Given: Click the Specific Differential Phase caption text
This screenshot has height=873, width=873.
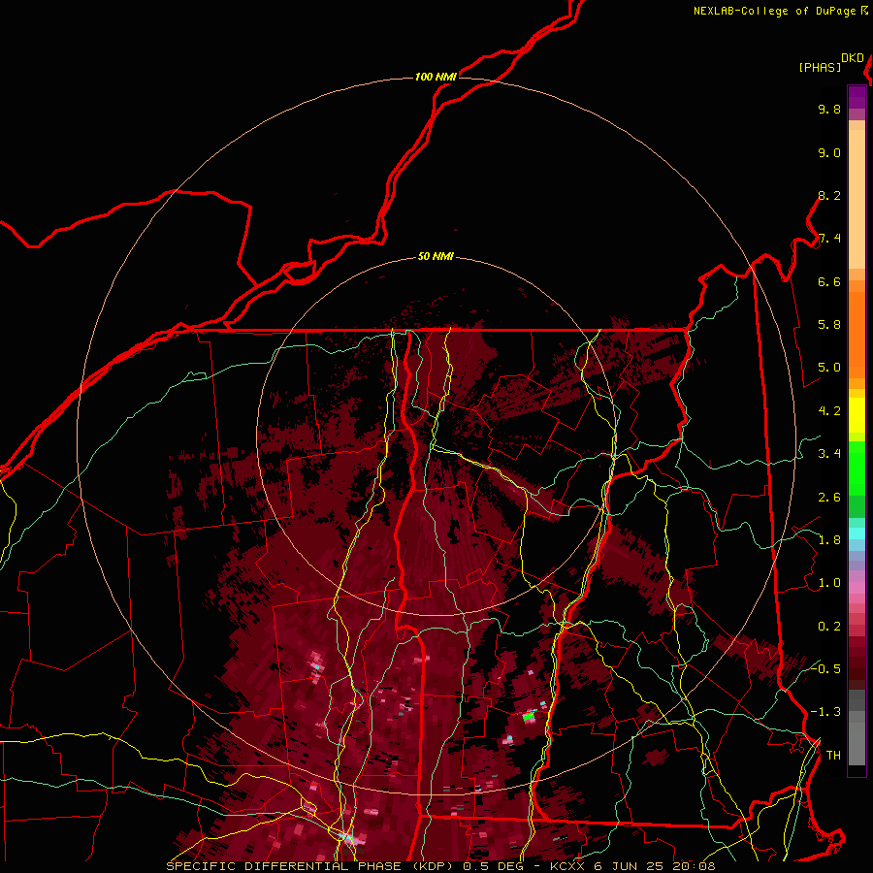Looking at the screenshot, I should (x=307, y=866).
